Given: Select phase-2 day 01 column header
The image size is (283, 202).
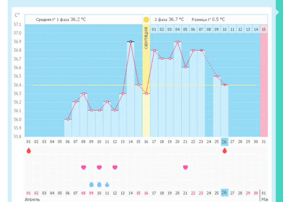Looking at the screenshot, I should tap(154, 29).
